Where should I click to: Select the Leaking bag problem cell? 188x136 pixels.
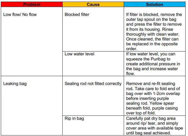point(15,84)
